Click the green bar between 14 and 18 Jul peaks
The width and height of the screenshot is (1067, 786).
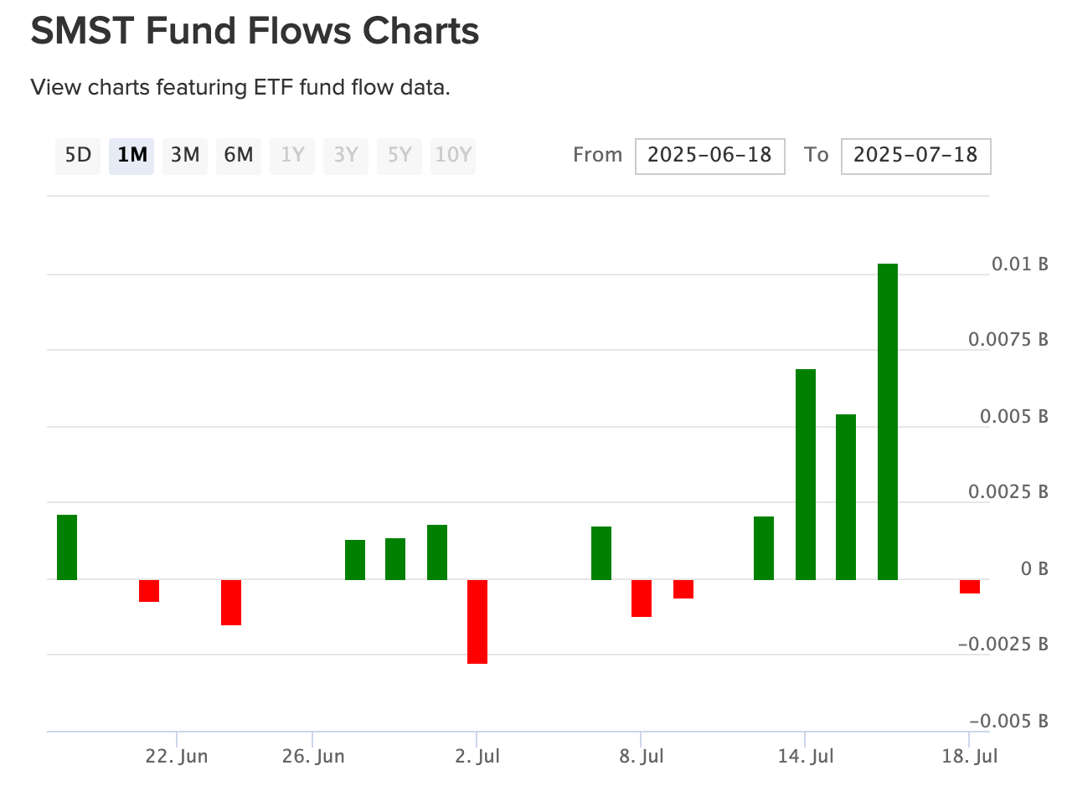tap(846, 496)
